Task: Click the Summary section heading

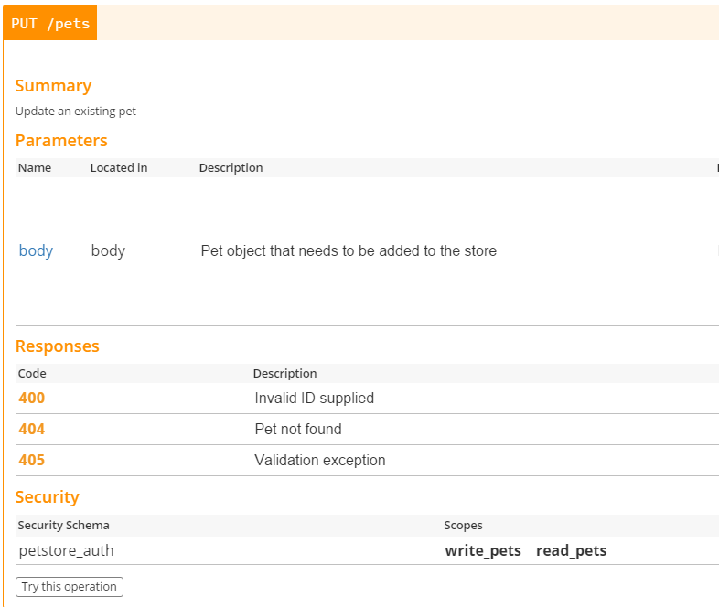Action: [53, 86]
